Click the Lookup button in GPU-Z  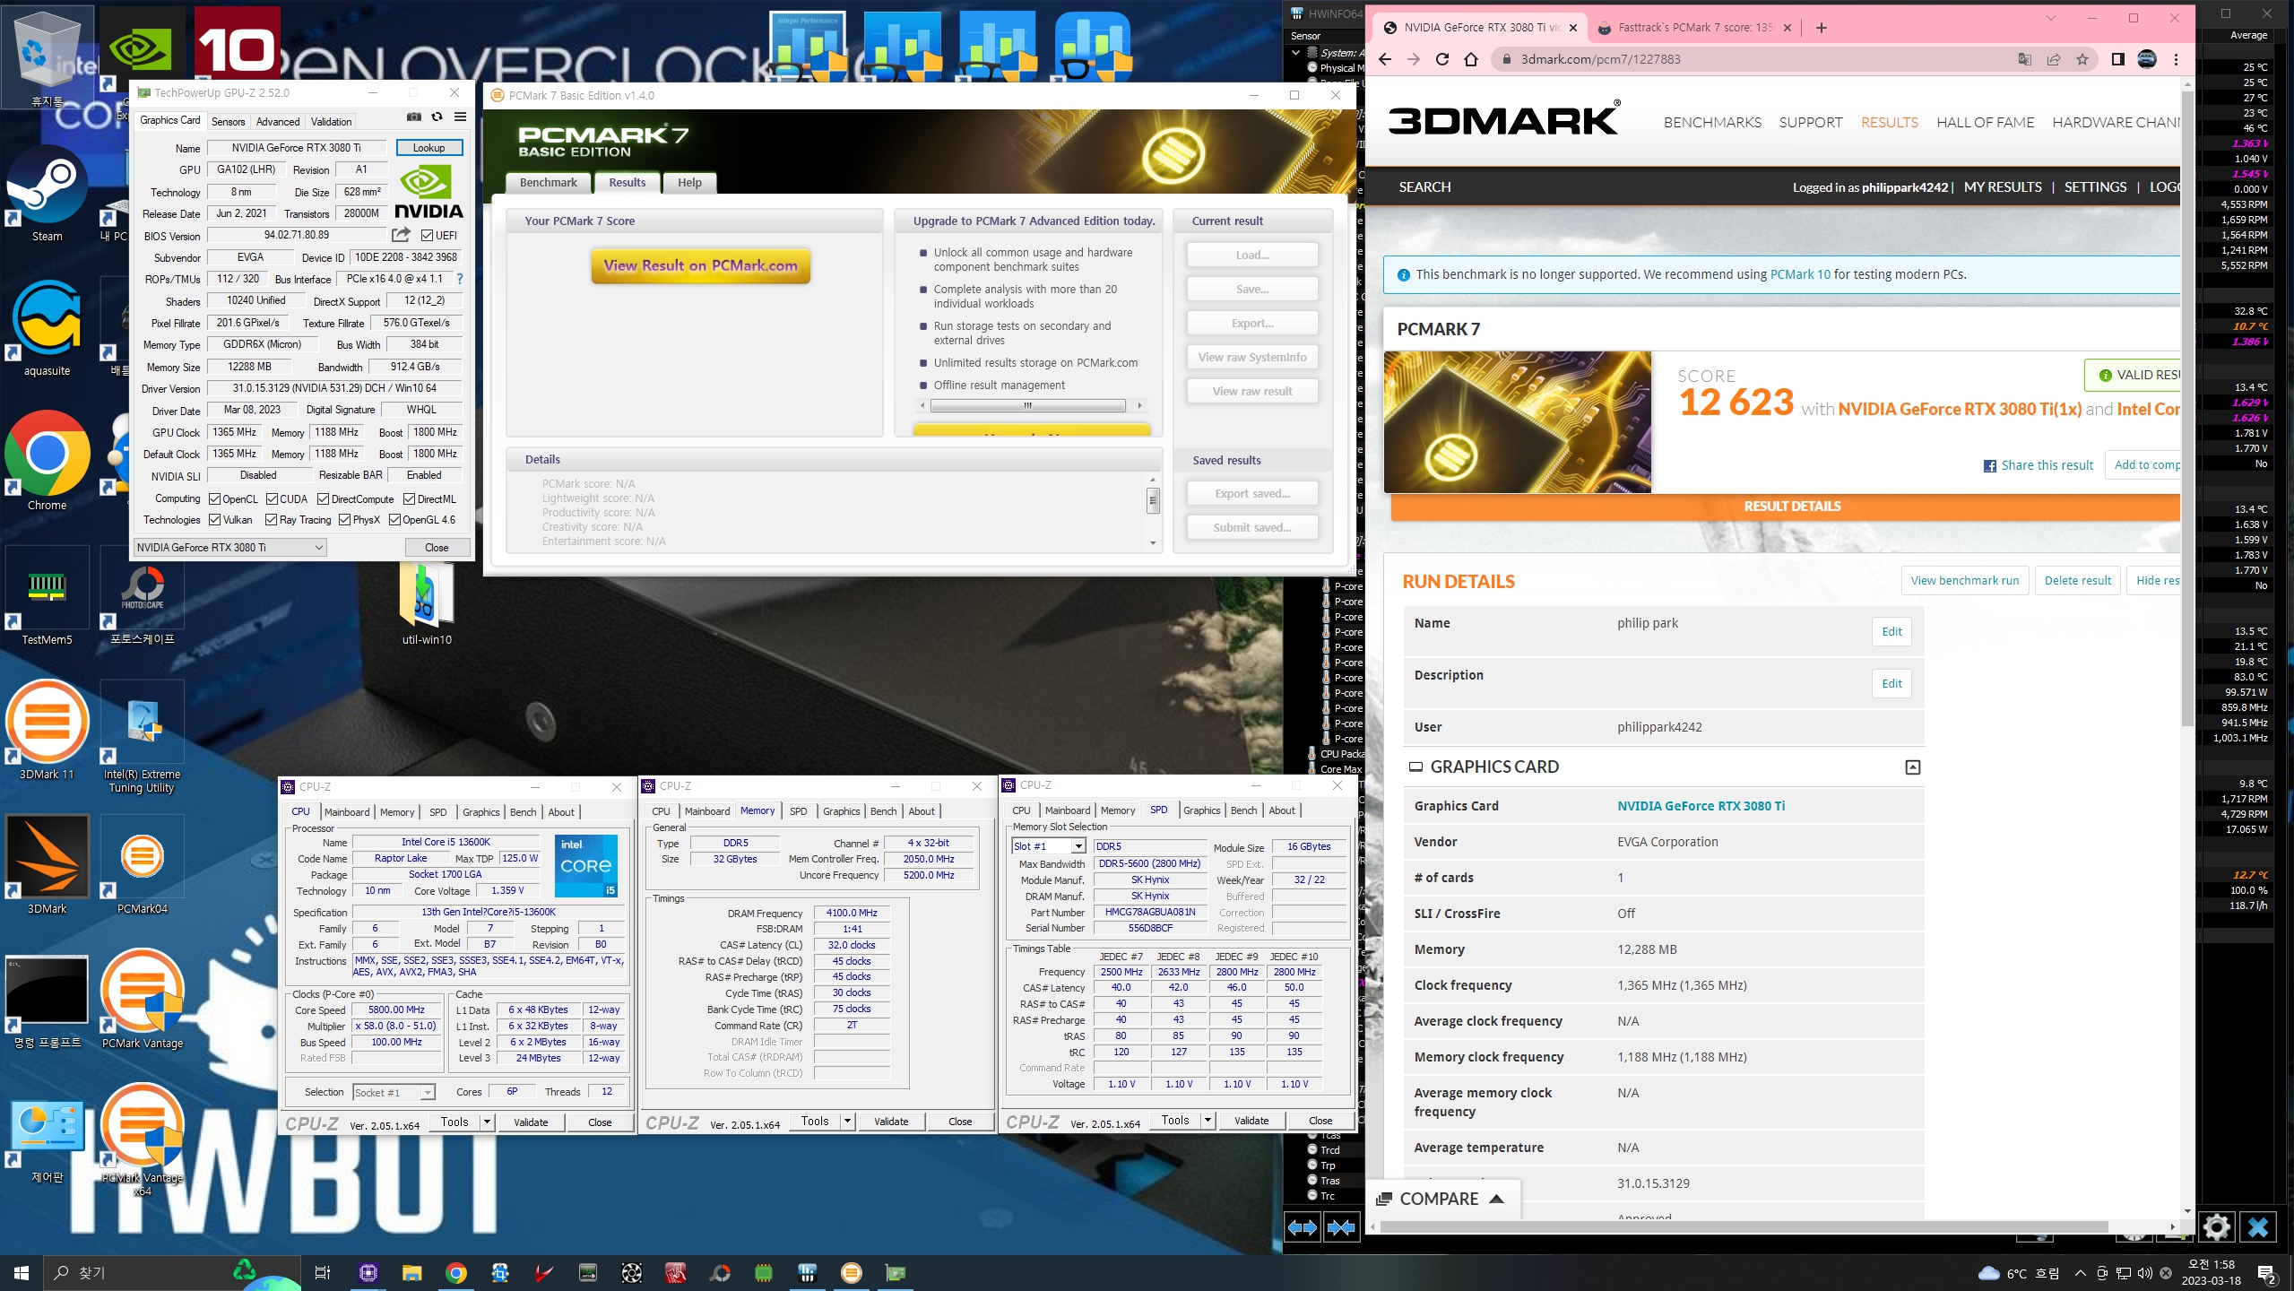point(429,148)
